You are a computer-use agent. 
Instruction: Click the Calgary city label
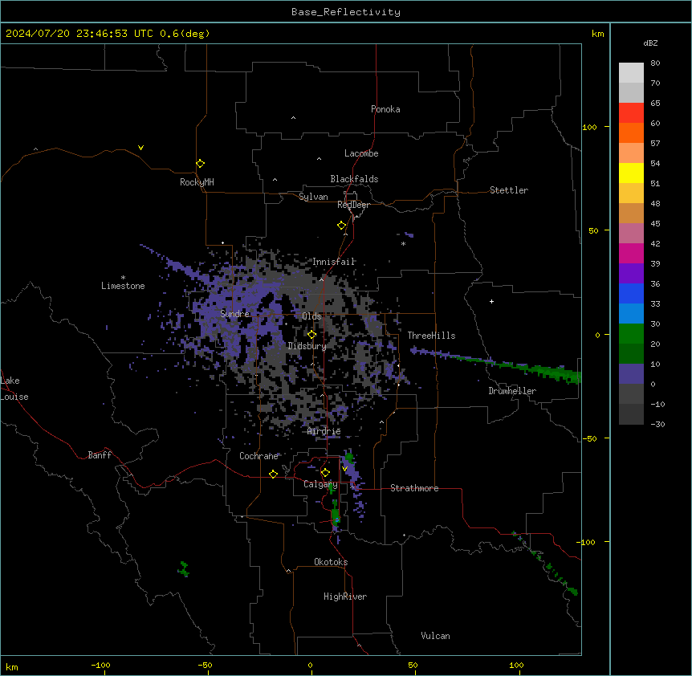(320, 484)
